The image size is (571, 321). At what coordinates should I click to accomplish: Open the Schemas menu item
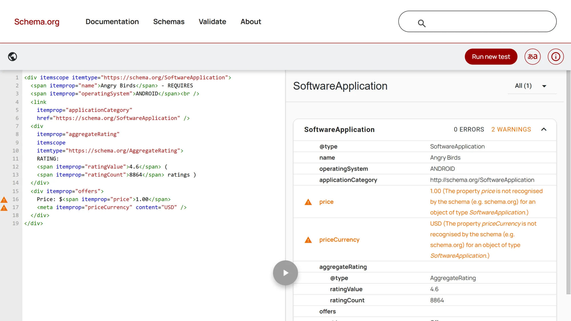tap(169, 22)
